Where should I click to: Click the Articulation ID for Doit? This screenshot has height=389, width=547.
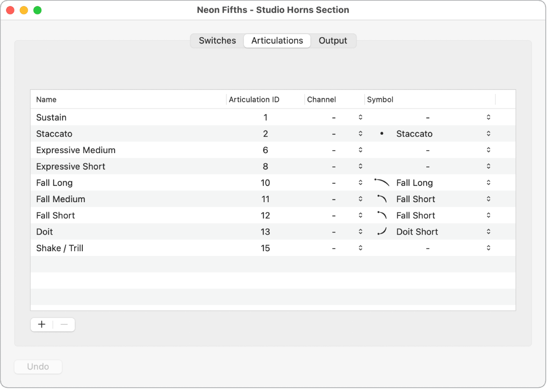[x=265, y=232]
